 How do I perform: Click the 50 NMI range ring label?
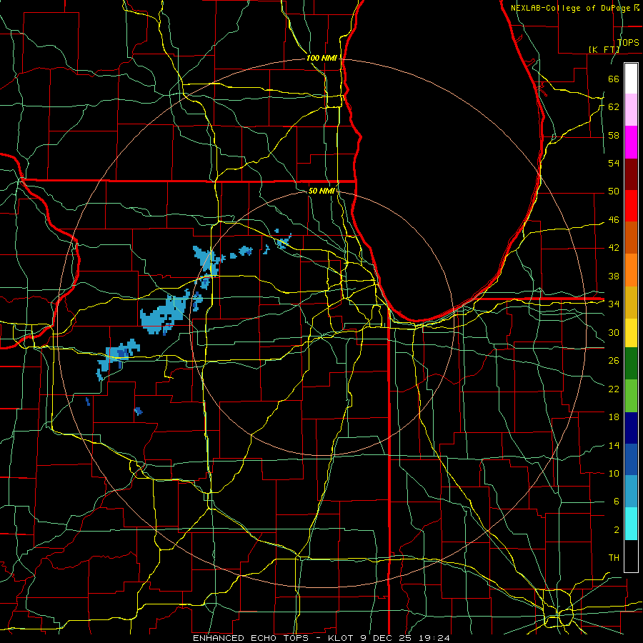321,191
